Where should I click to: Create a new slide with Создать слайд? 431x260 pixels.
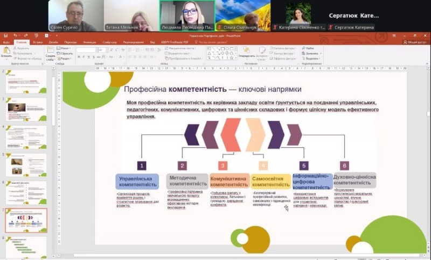[50, 52]
